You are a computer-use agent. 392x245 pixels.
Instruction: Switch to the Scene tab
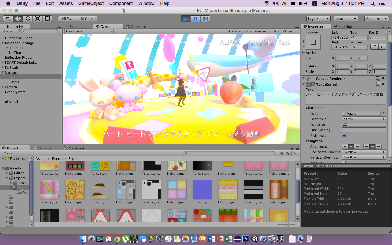(x=72, y=27)
